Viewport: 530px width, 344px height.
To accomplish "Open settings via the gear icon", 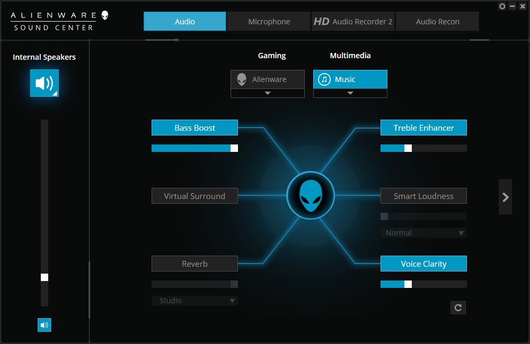I will 502,6.
